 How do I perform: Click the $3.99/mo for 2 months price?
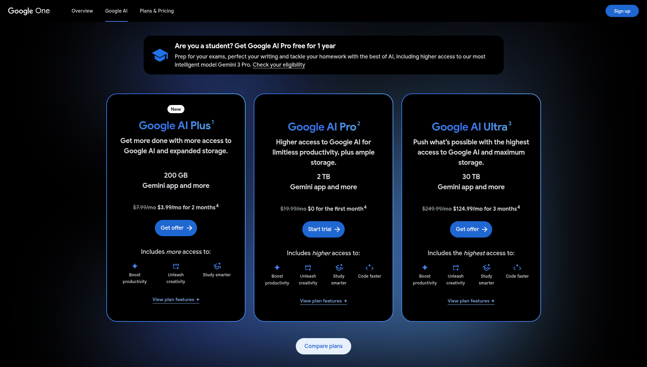[x=188, y=207]
